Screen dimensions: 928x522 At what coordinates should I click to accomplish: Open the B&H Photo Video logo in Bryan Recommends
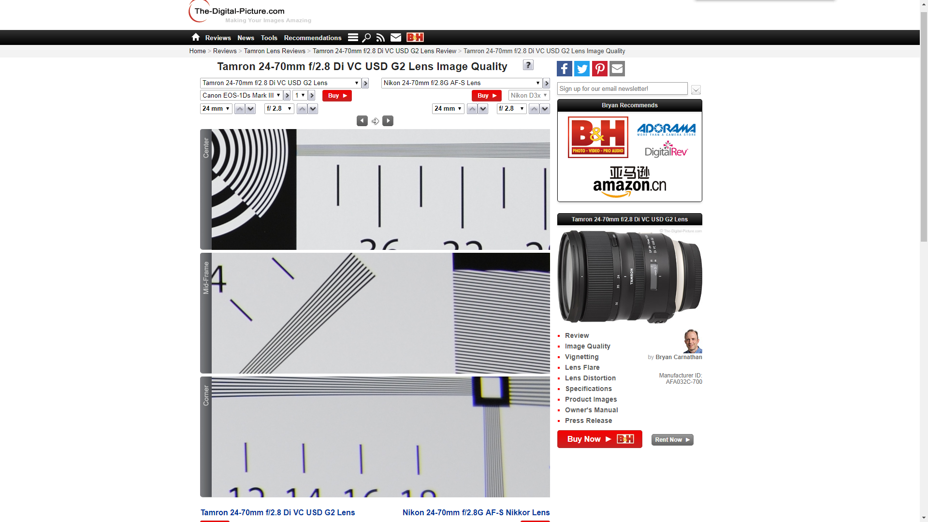[x=598, y=137]
